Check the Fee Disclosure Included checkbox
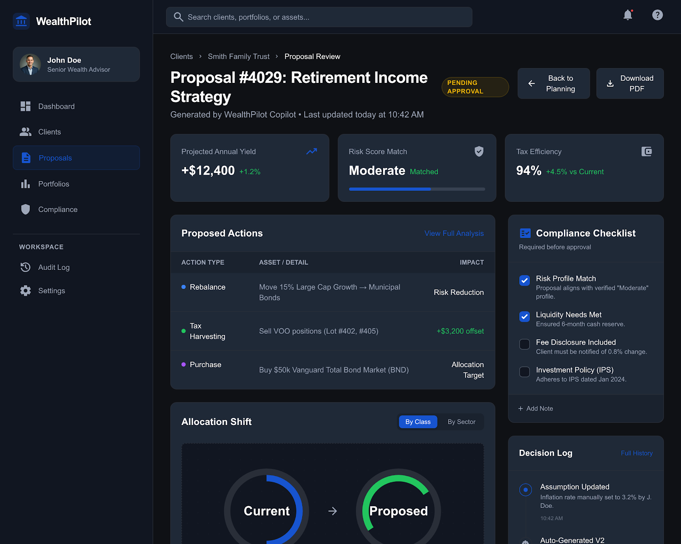The image size is (681, 544). coord(524,344)
